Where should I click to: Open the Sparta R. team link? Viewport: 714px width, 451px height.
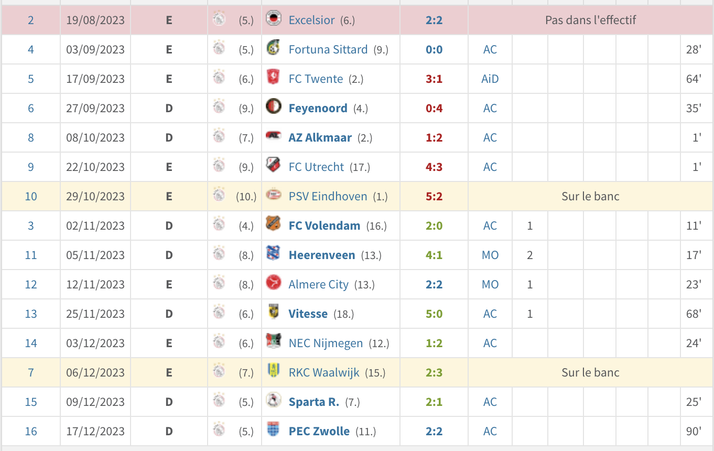pyautogui.click(x=313, y=402)
